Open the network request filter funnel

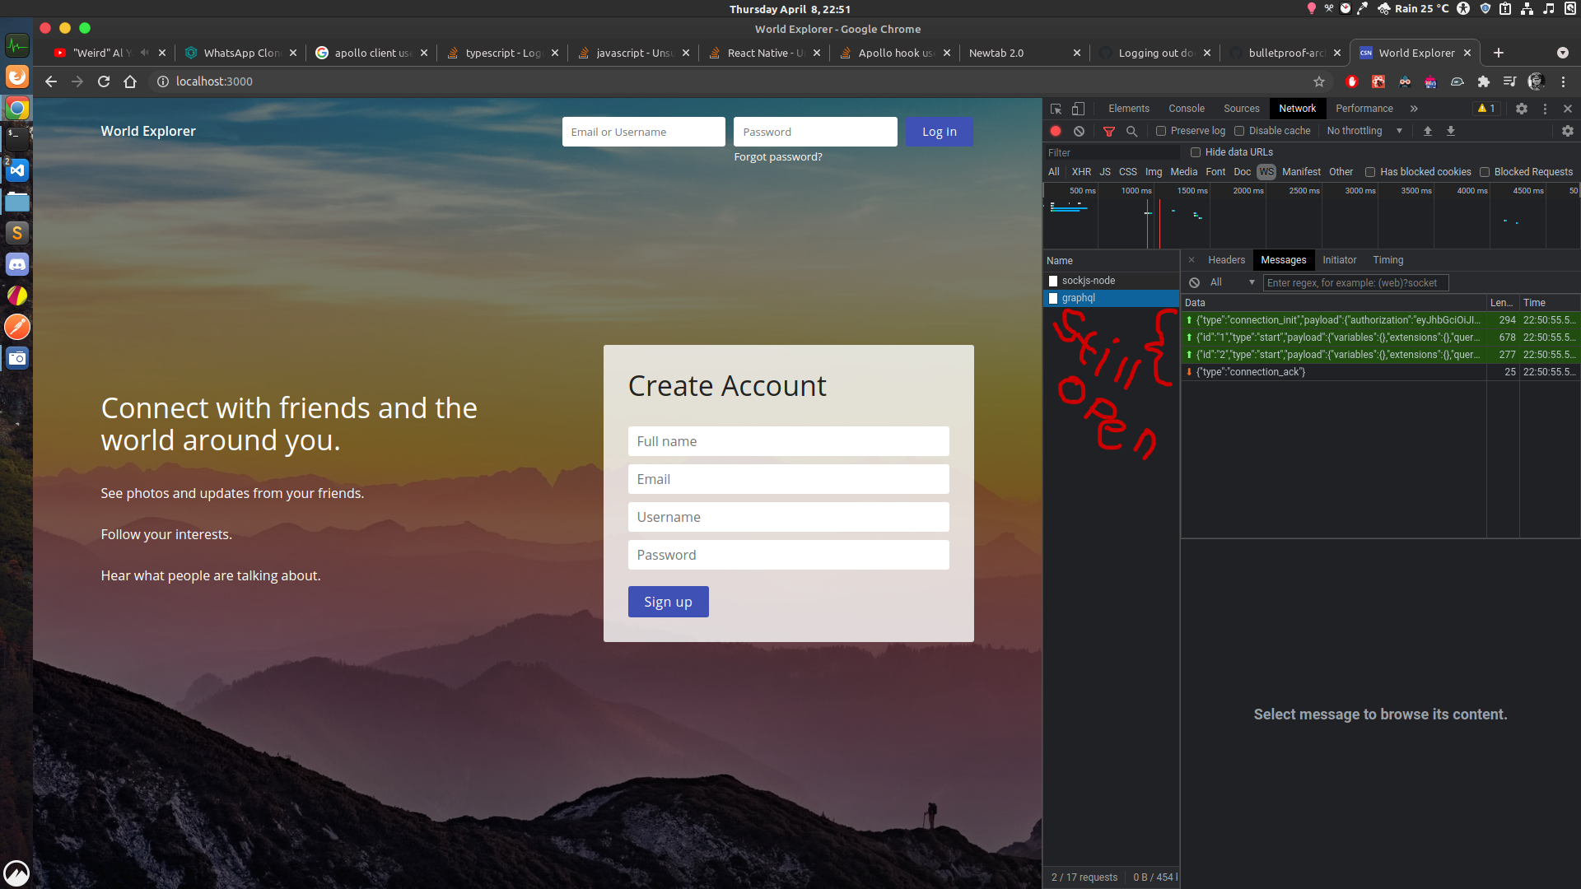1108,131
